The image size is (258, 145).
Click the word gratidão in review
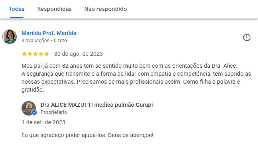click(x=33, y=90)
